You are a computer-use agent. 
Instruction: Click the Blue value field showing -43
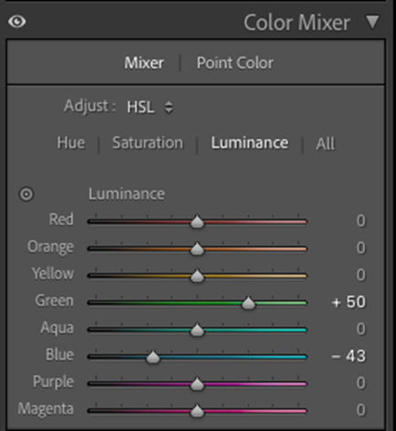[349, 356]
